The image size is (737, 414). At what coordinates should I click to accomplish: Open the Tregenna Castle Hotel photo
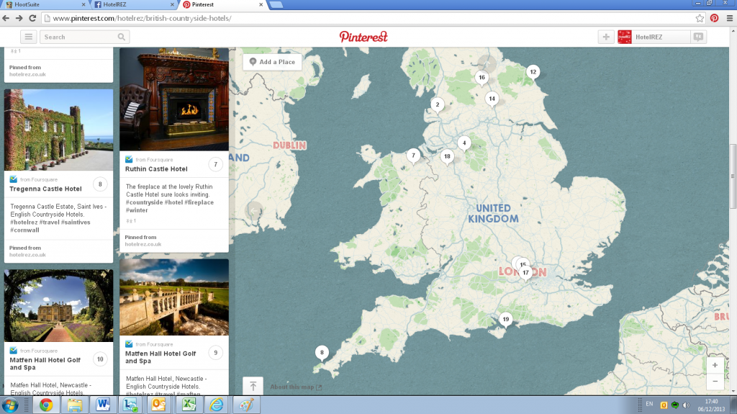coord(59,130)
